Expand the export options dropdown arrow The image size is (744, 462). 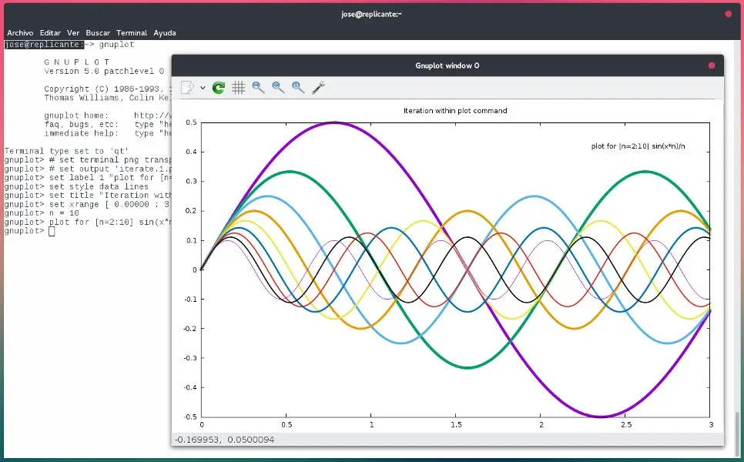(x=203, y=87)
